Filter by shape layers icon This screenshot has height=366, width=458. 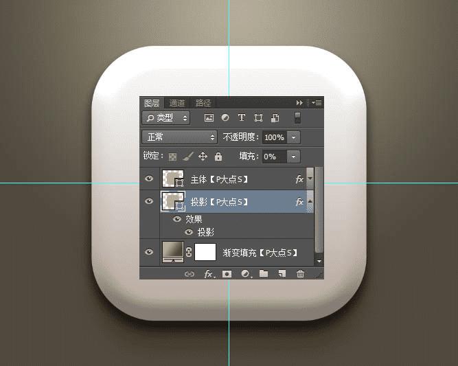click(258, 117)
